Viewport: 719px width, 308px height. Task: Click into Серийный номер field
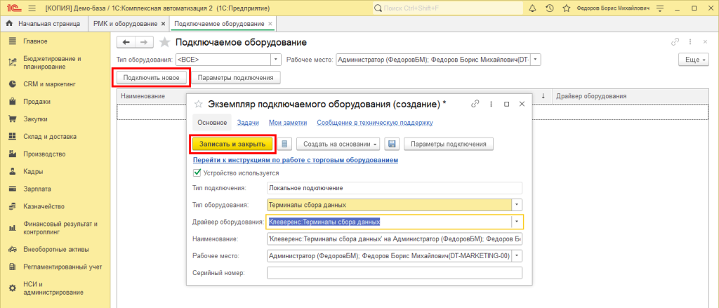(x=395, y=273)
